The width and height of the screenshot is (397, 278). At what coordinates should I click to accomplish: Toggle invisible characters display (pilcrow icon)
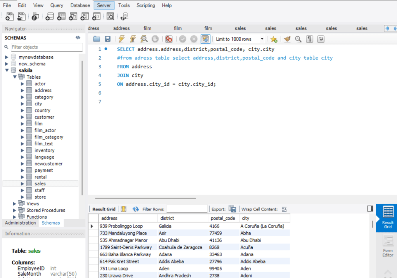click(x=309, y=39)
